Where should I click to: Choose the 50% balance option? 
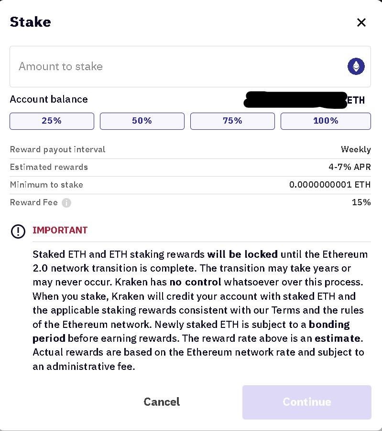click(x=142, y=121)
